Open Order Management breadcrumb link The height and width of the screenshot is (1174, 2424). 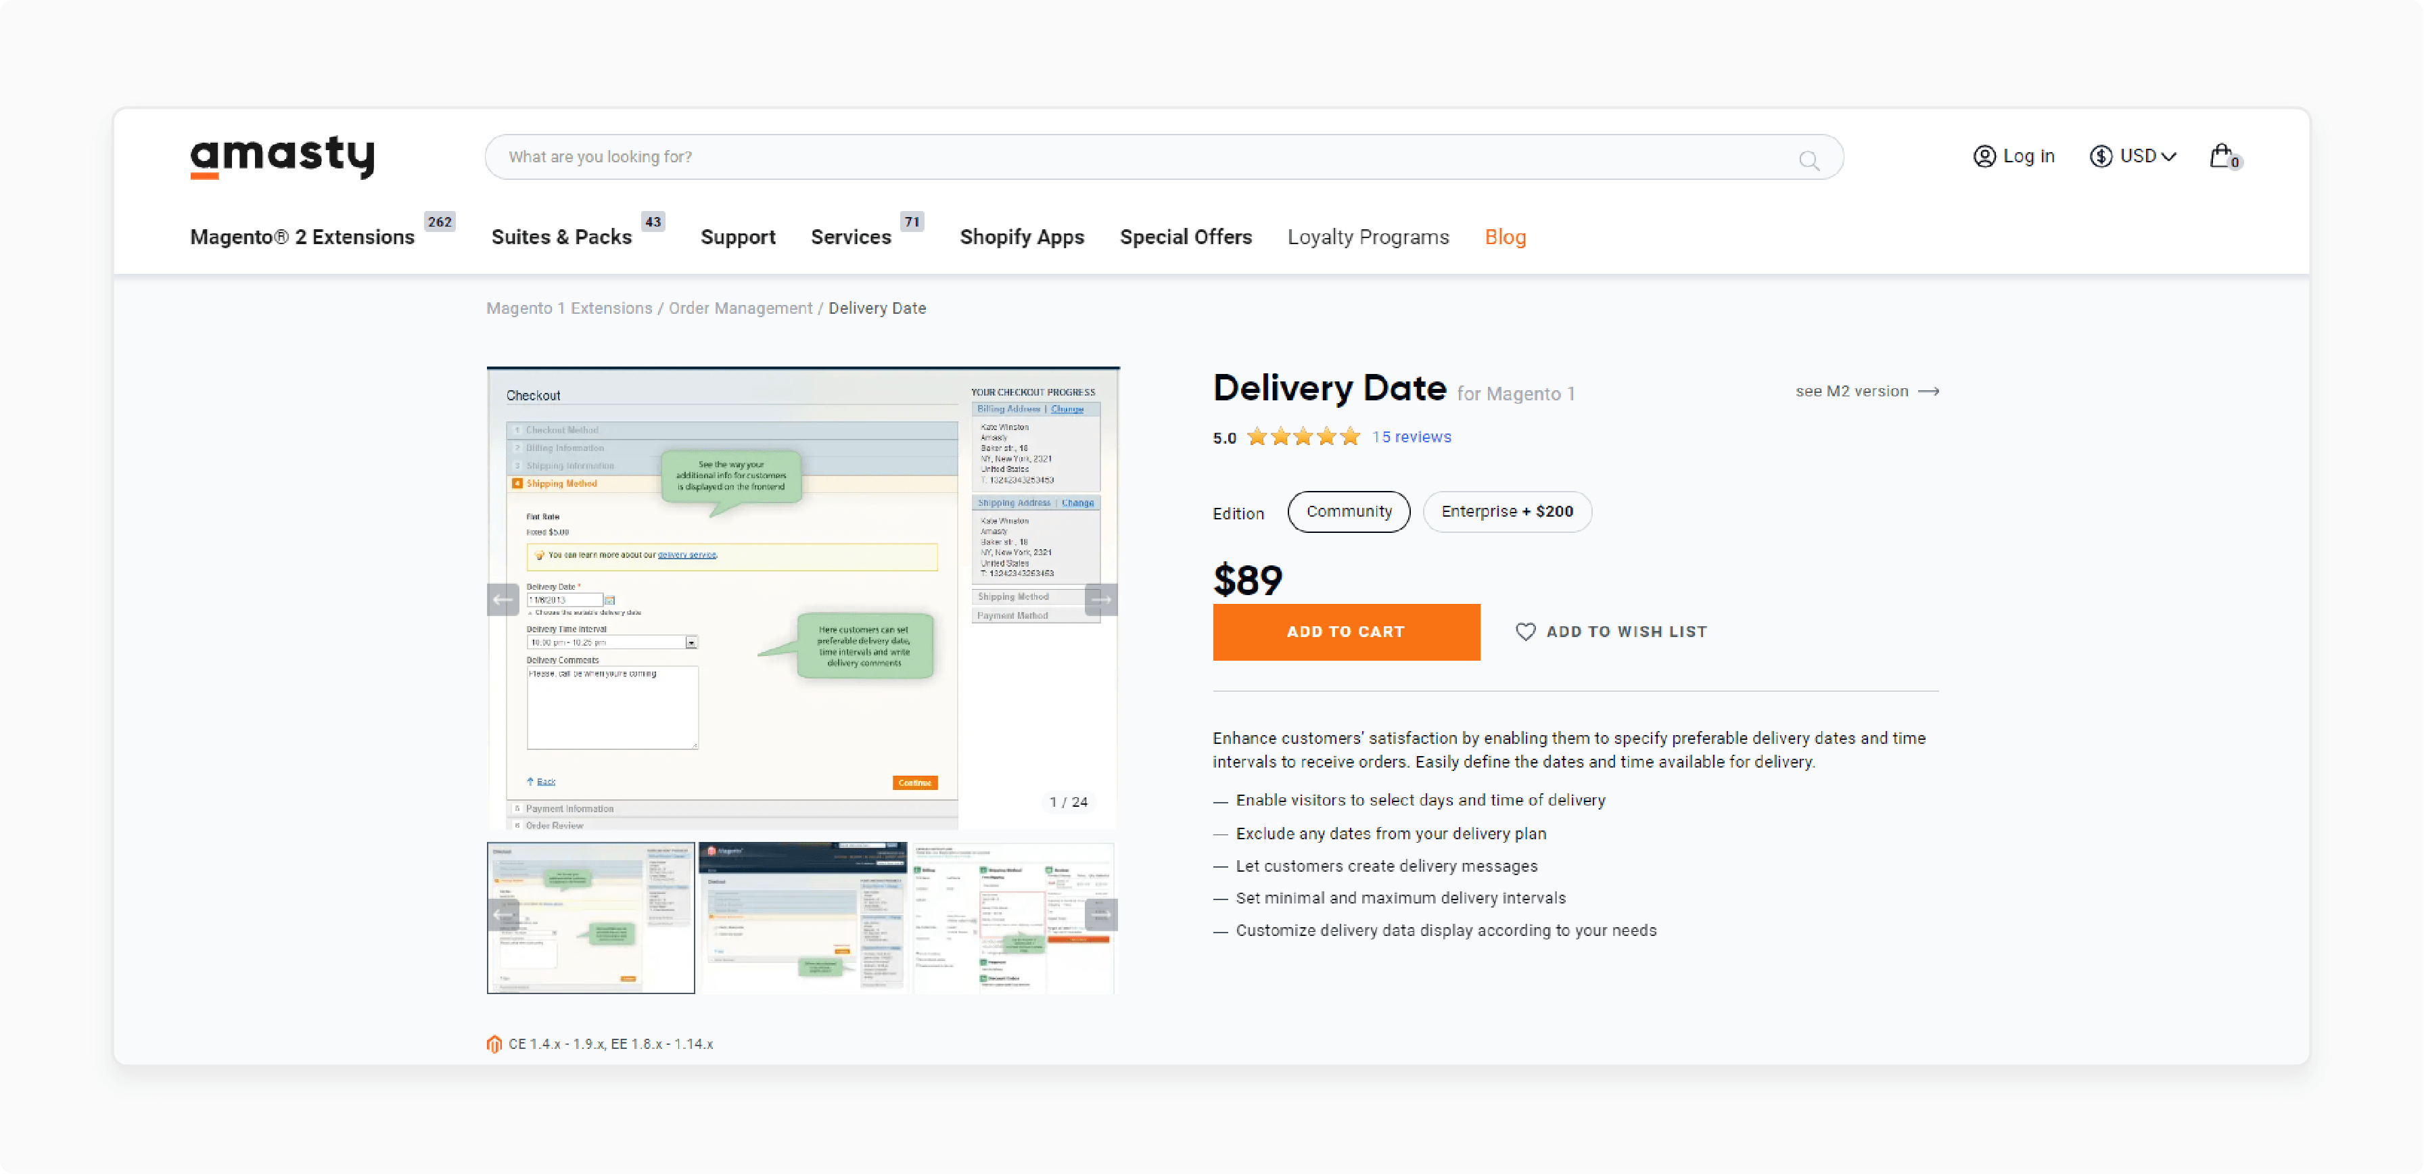pyautogui.click(x=741, y=308)
